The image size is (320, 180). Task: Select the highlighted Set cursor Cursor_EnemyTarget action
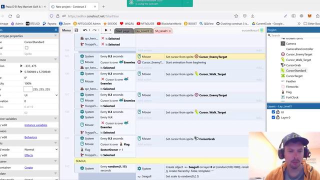pyautogui.click(x=201, y=56)
